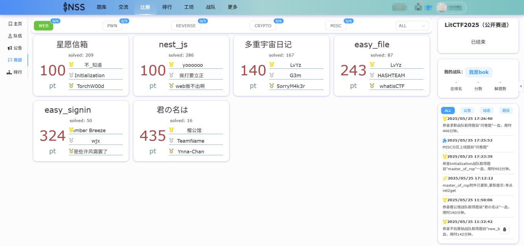Open the 主页 home sidebar item
524x246 pixels.
click(15, 24)
